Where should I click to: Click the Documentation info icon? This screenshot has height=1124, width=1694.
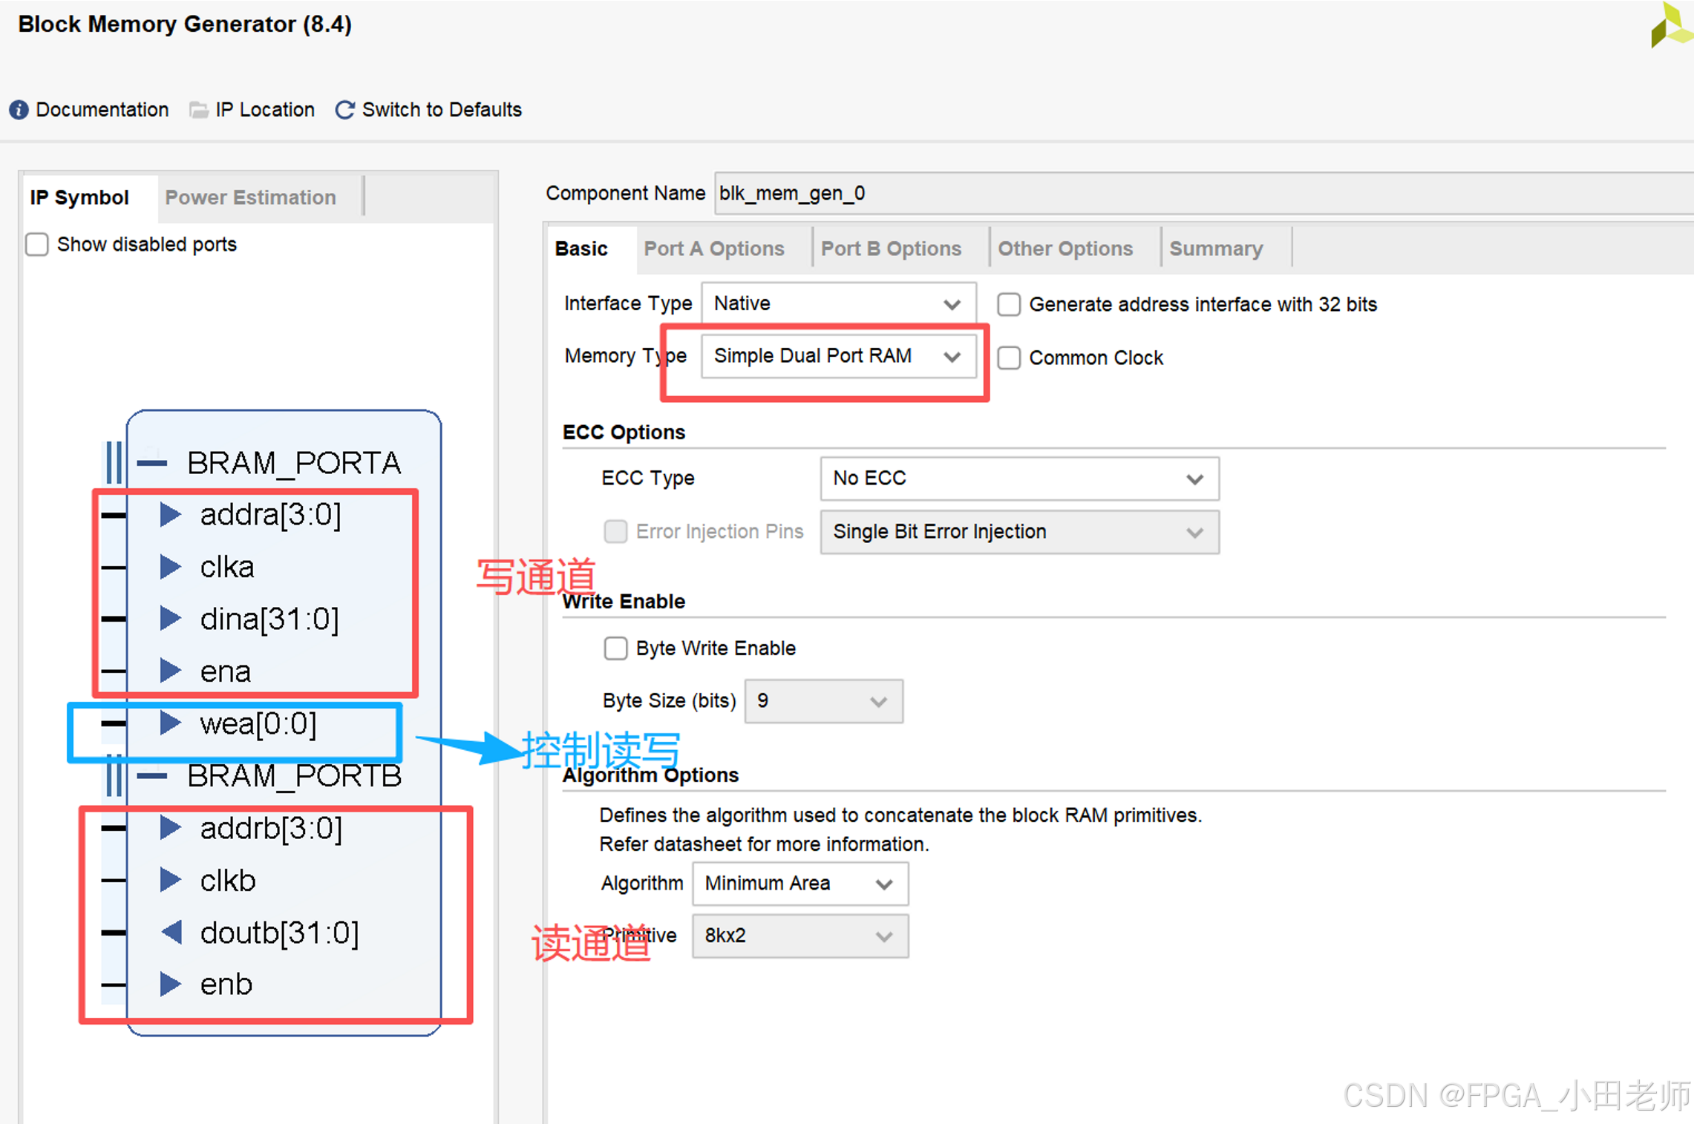[x=19, y=110]
